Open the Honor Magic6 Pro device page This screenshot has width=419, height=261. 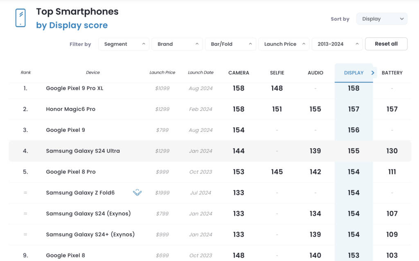click(x=70, y=109)
